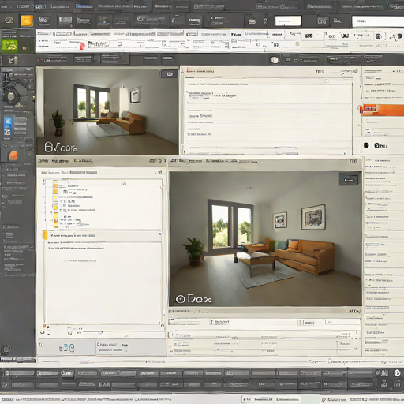
Task: Click the small dark button on upper render preview
Action: point(170,74)
